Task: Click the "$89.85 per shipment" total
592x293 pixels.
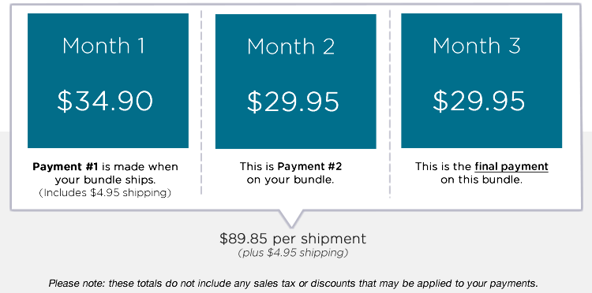Action: (293, 239)
